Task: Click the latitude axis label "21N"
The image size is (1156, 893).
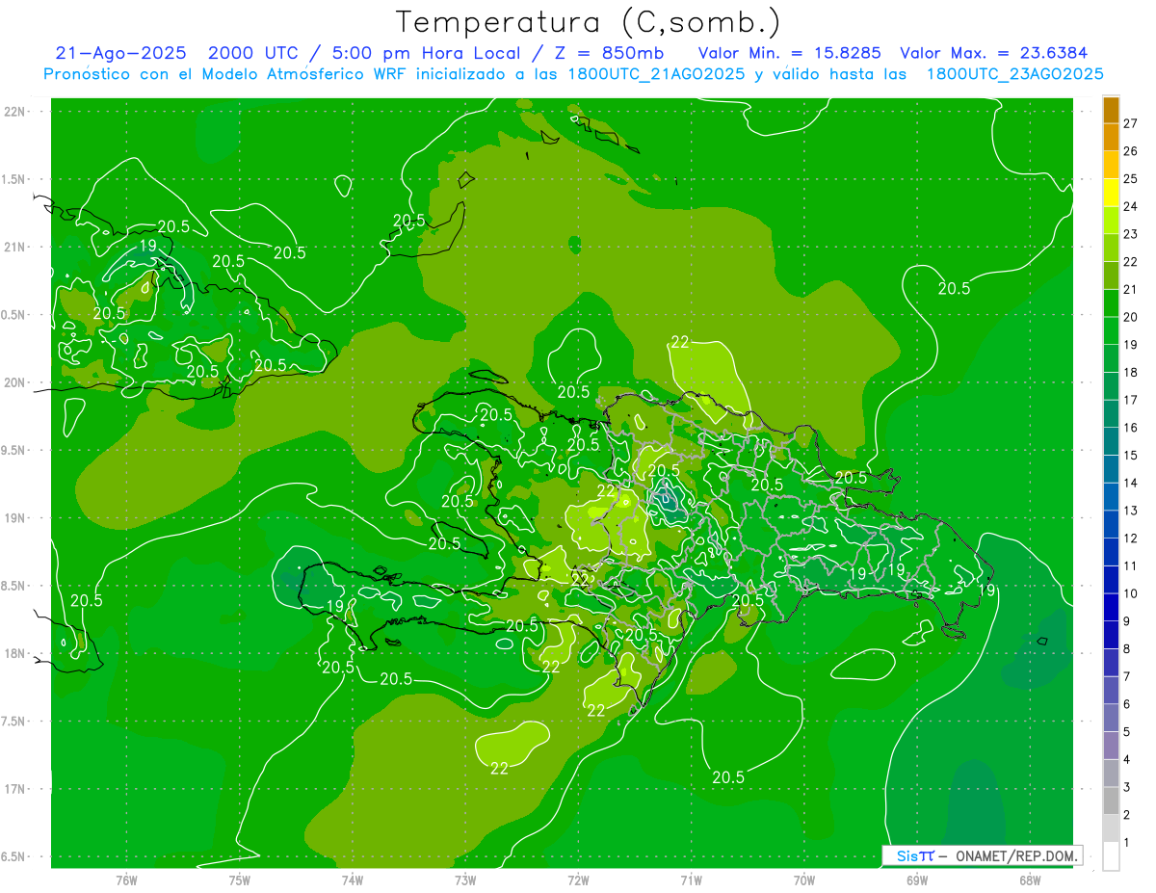Action: (15, 247)
